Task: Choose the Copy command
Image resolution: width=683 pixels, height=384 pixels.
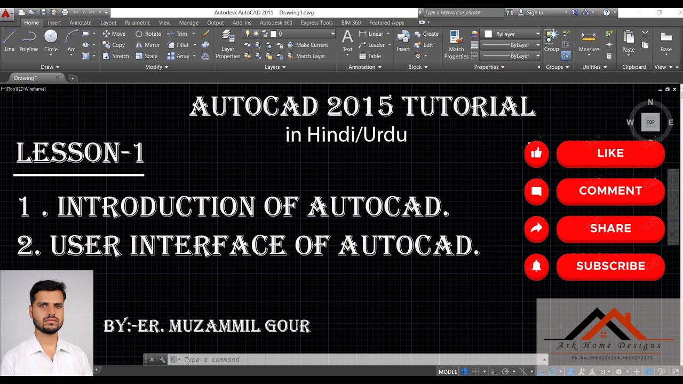Action: point(114,45)
